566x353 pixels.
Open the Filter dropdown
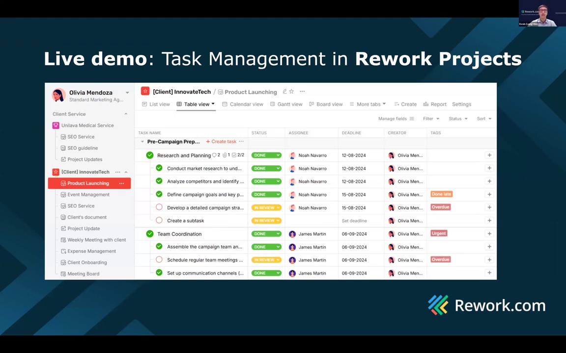coord(431,119)
